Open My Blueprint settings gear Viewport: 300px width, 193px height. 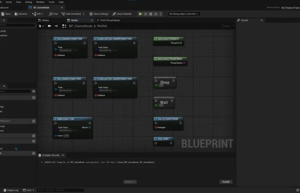click(34, 91)
